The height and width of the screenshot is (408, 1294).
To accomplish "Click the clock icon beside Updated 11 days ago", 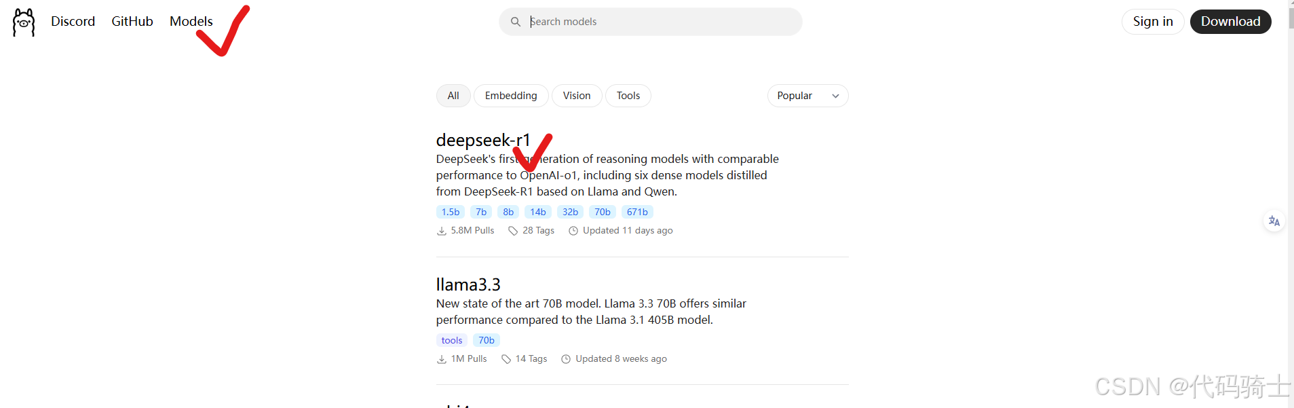I will 573,231.
